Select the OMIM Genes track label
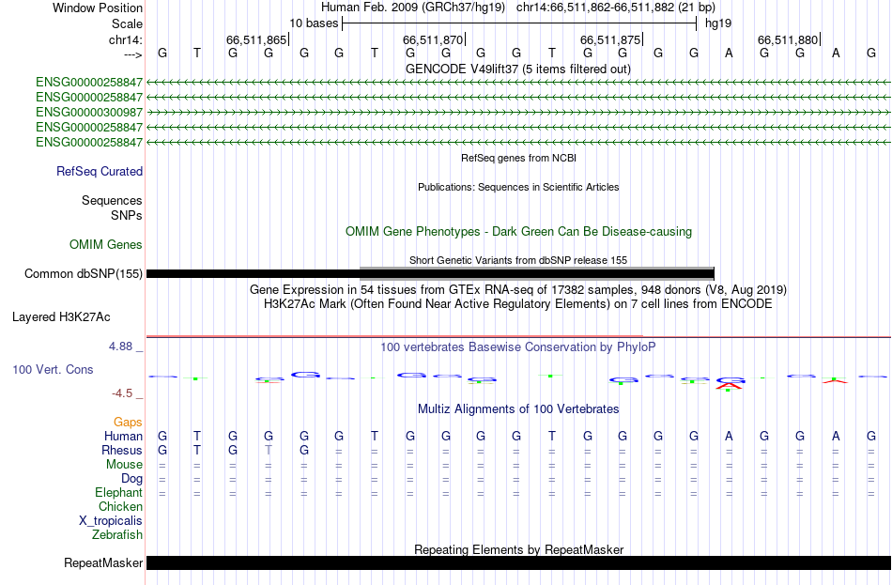 tap(106, 245)
